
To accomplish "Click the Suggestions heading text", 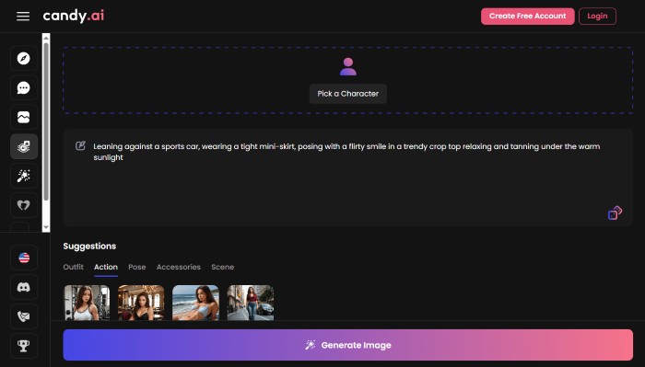I will point(89,247).
